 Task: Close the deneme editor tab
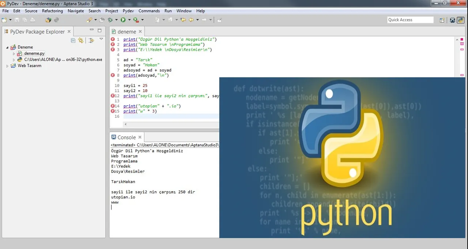click(x=140, y=31)
